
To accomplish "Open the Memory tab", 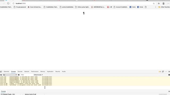I will (43, 72).
